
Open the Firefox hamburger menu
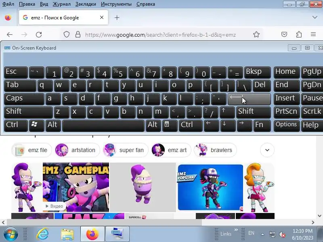pyautogui.click(x=313, y=34)
